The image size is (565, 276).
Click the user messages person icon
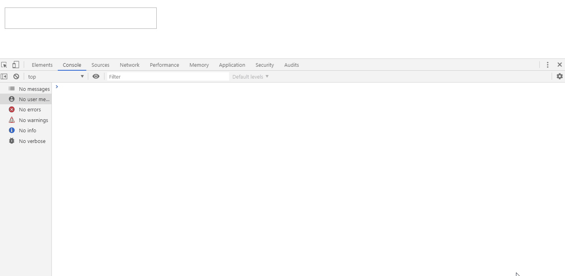click(11, 99)
